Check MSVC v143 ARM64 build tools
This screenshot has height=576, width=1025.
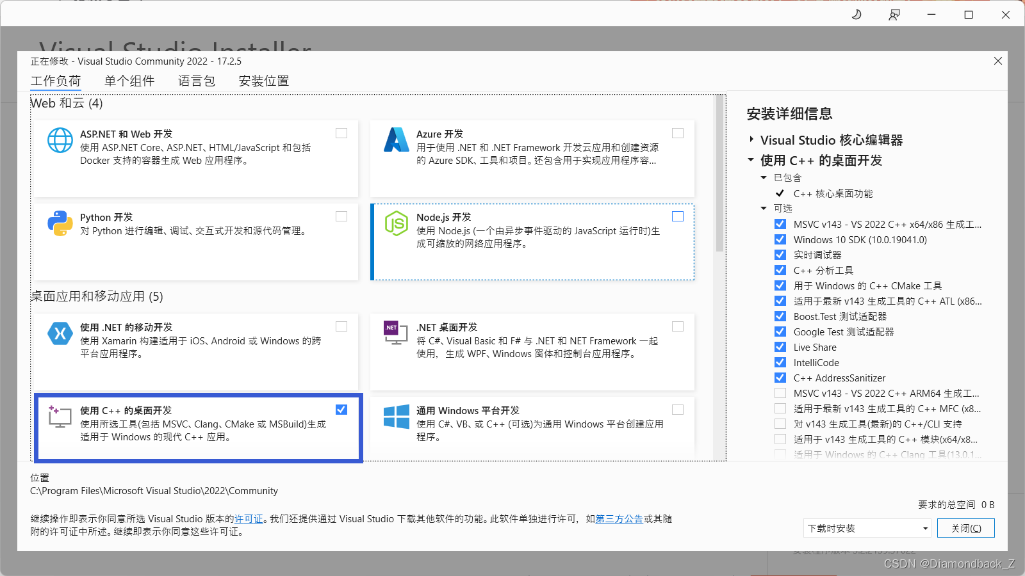coord(780,393)
